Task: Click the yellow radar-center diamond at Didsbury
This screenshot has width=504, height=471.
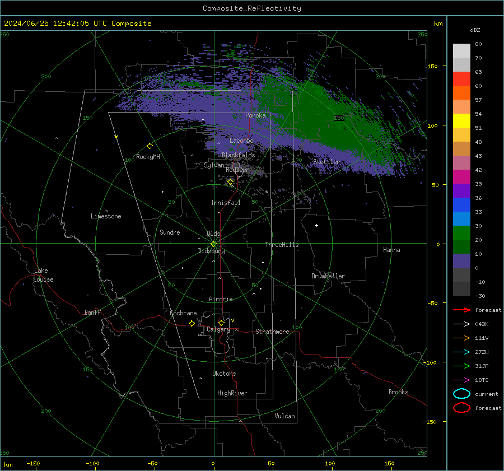Action: (213, 244)
